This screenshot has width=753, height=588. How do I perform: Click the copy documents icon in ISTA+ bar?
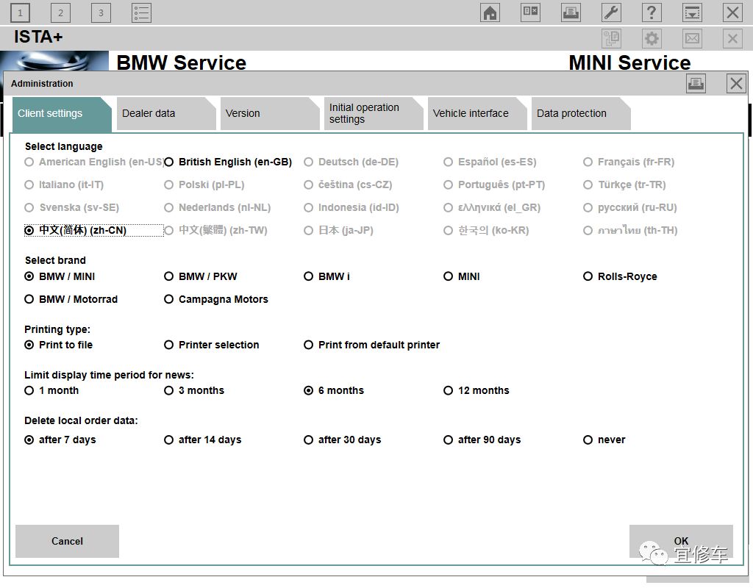[x=611, y=38]
